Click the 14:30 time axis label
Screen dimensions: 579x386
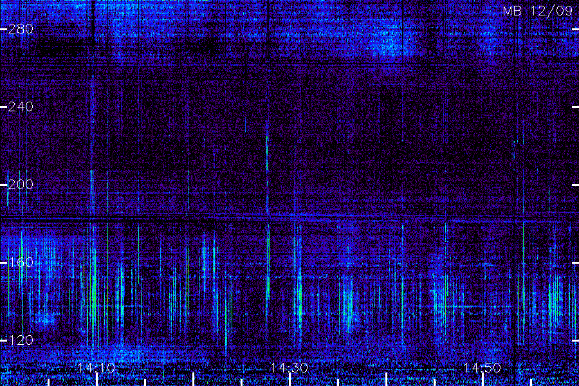click(x=289, y=367)
